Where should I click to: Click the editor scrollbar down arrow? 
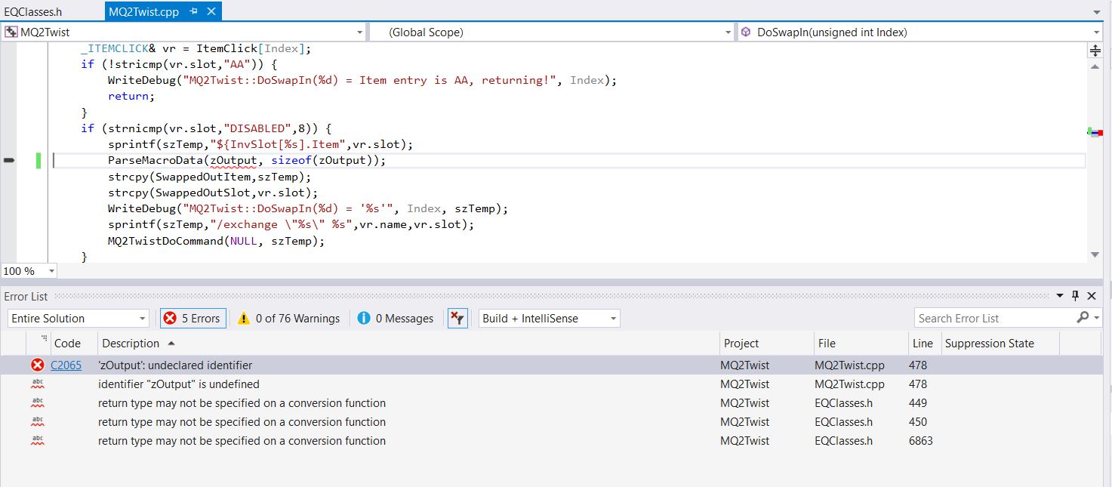click(x=1095, y=255)
